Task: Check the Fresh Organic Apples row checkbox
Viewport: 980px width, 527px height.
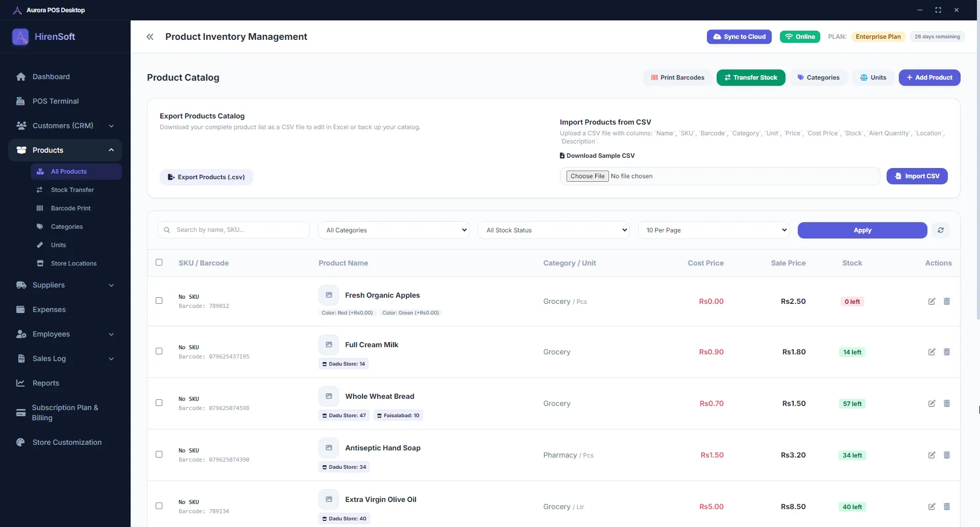Action: pos(159,301)
